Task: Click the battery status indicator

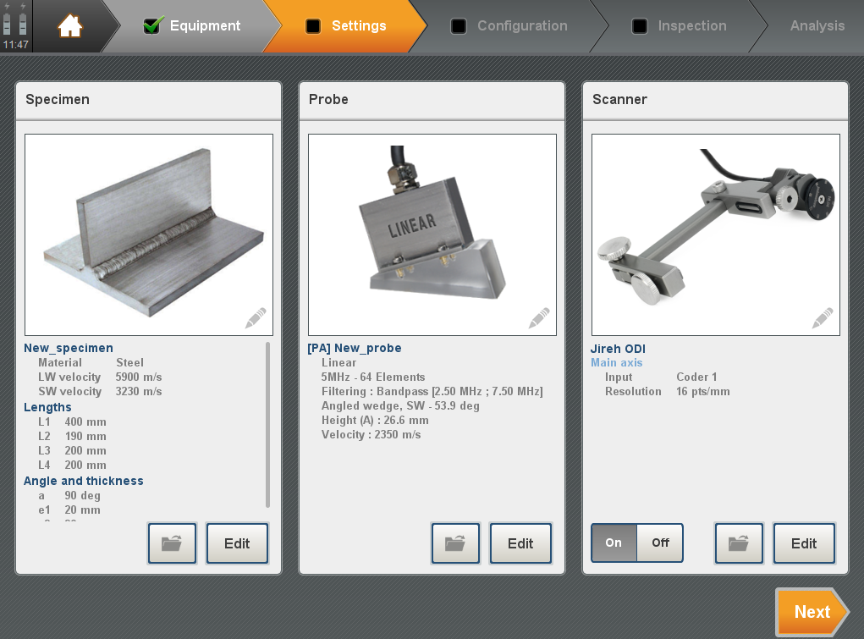Action: click(x=15, y=19)
